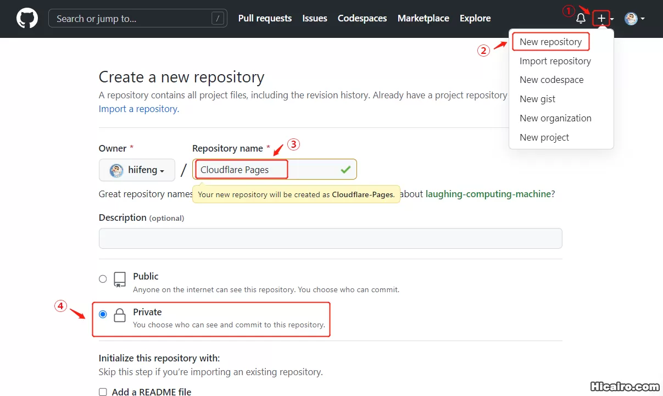Choose Import repository from the menu

pos(555,61)
